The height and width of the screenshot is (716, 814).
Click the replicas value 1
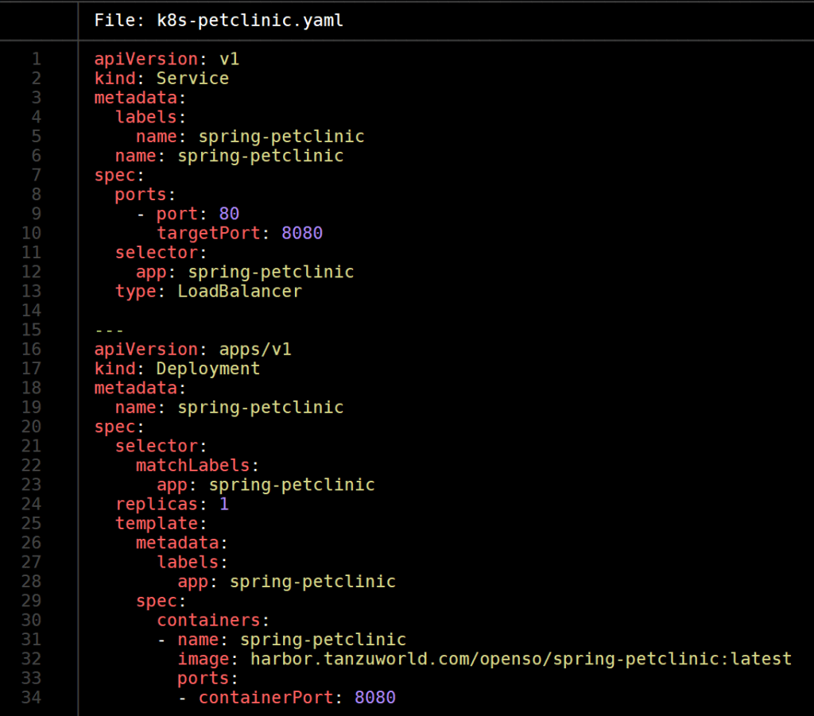(223, 504)
